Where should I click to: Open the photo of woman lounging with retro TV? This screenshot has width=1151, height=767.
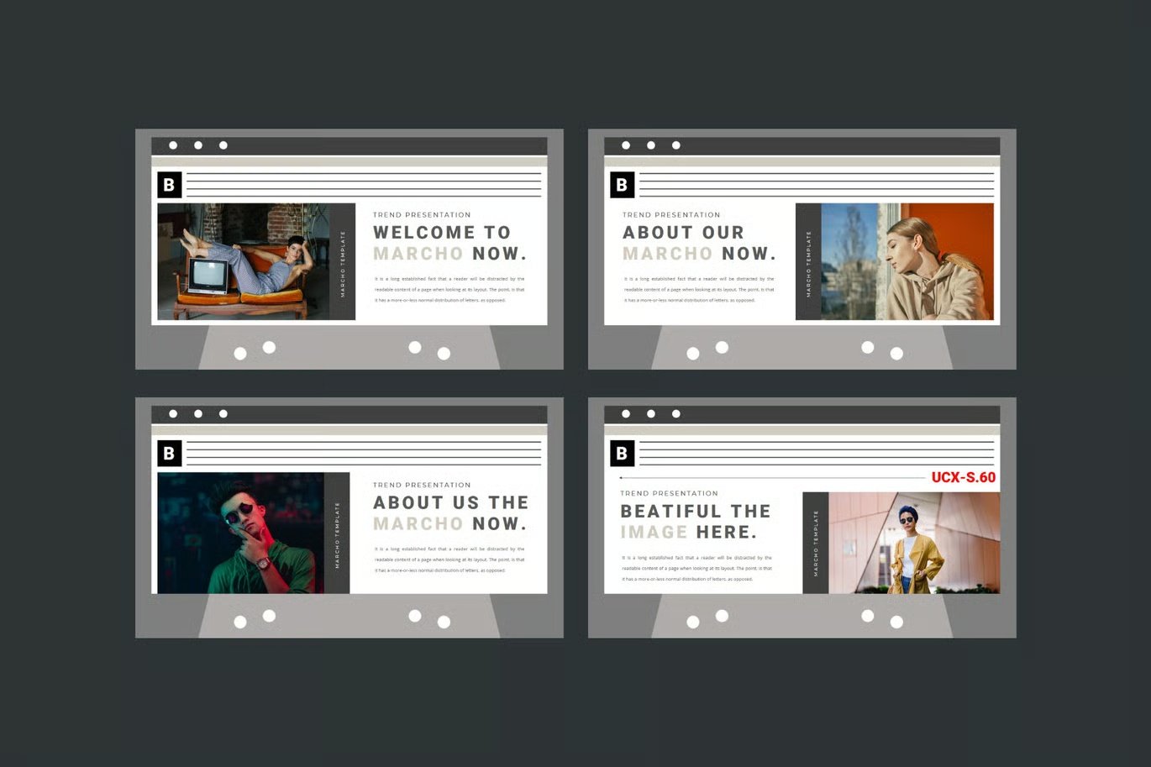[x=244, y=261]
